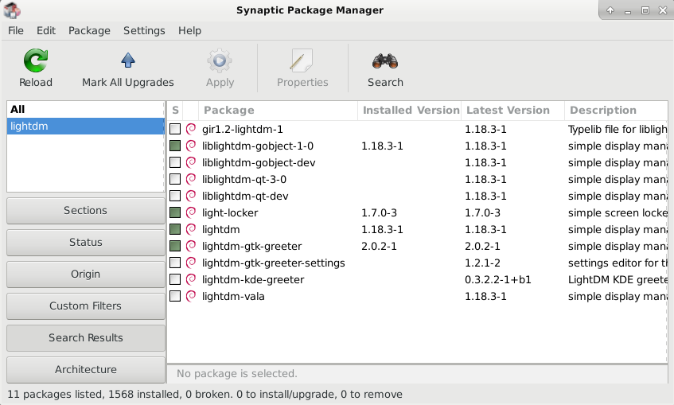Mark the lightdm-kde-greeter status checkbox
The height and width of the screenshot is (405, 674).
tap(175, 279)
